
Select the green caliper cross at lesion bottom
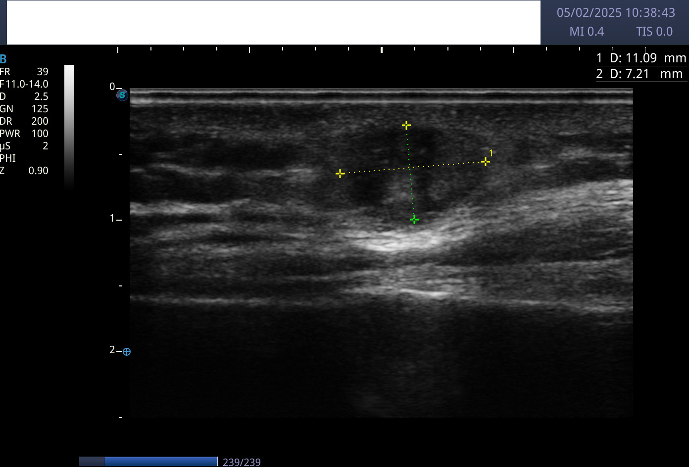(414, 220)
